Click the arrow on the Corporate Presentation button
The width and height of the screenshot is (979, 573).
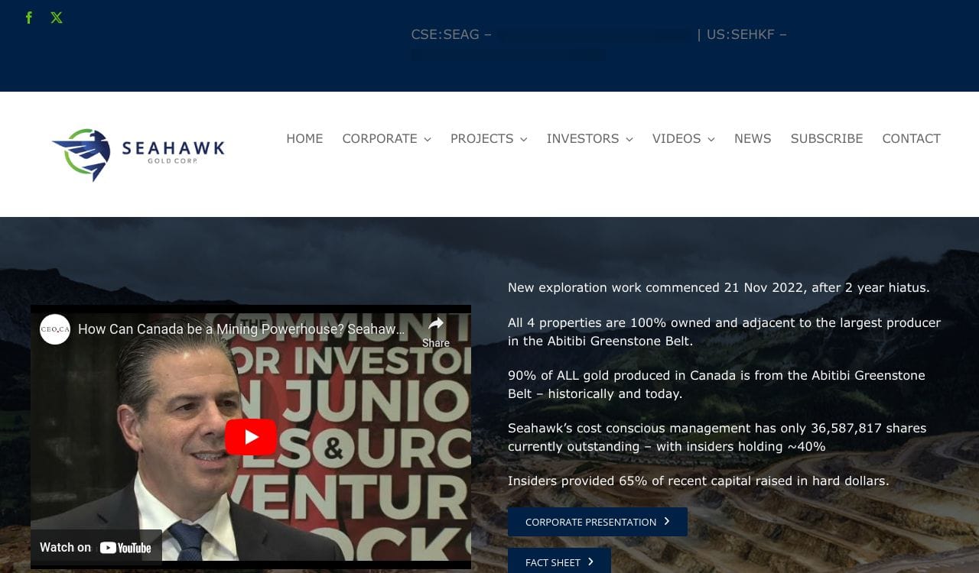pos(667,521)
